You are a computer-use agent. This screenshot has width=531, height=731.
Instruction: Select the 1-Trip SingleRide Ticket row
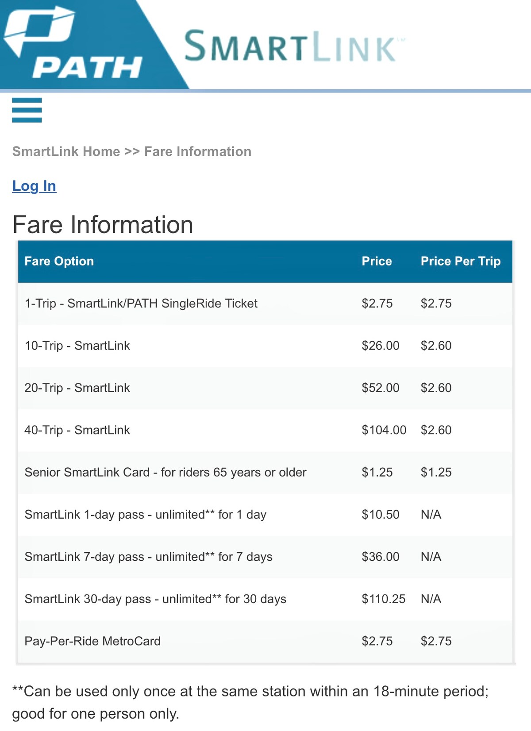pos(141,304)
